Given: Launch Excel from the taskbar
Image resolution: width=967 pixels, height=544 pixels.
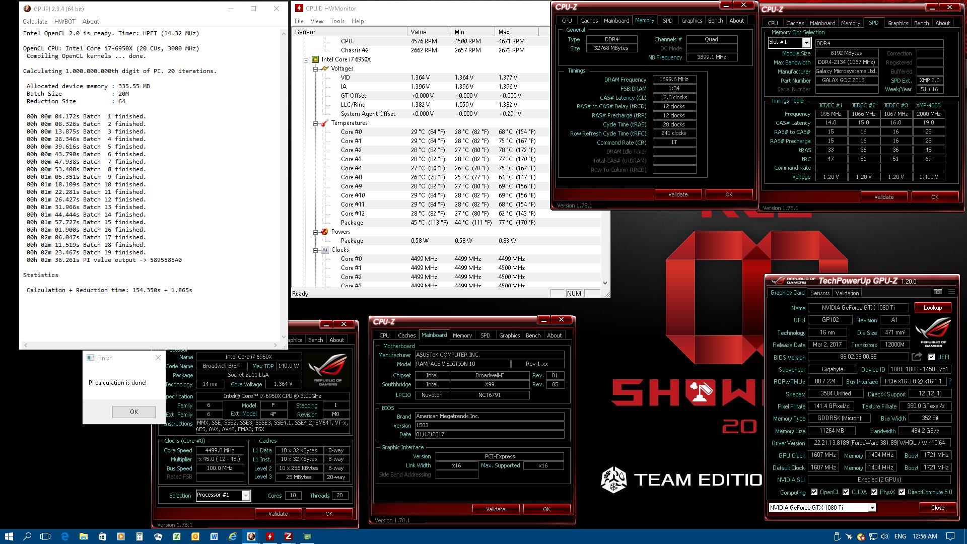Looking at the screenshot, I should [x=177, y=536].
